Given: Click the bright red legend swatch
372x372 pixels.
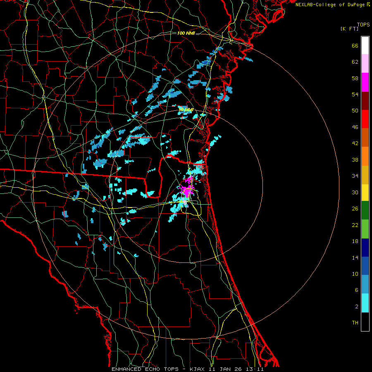Looking at the screenshot, I should pos(365,119).
